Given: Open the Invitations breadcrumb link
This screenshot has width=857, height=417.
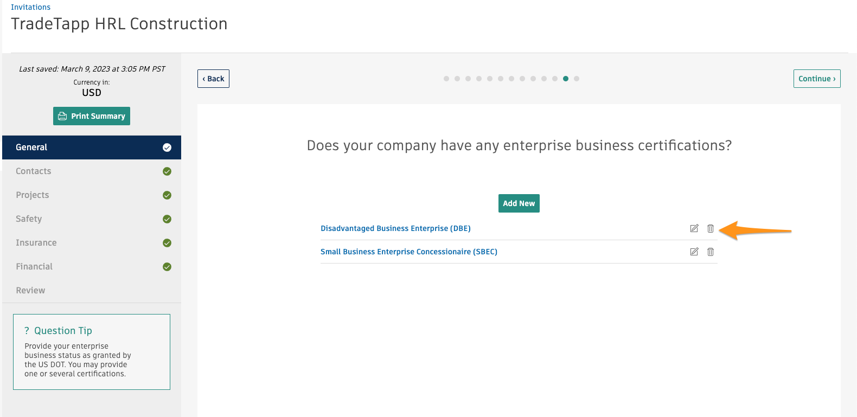Looking at the screenshot, I should (x=30, y=7).
